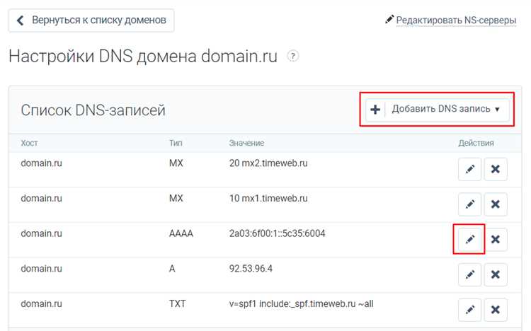Delete the MX record 20 mx2.timeweb.ru

click(x=496, y=169)
